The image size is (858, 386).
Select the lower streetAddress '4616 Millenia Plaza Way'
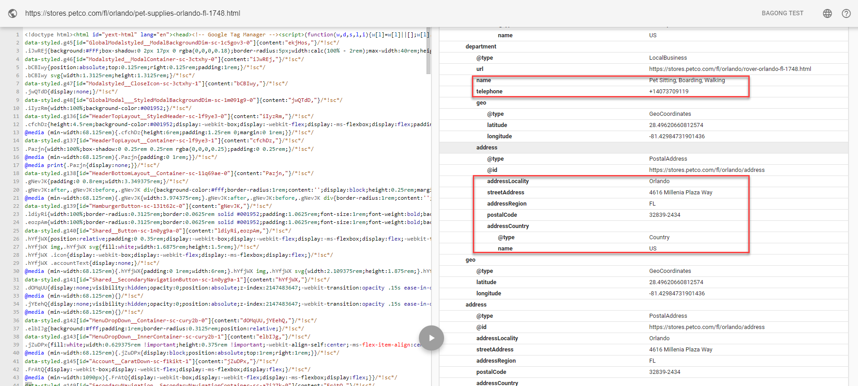[680, 350]
